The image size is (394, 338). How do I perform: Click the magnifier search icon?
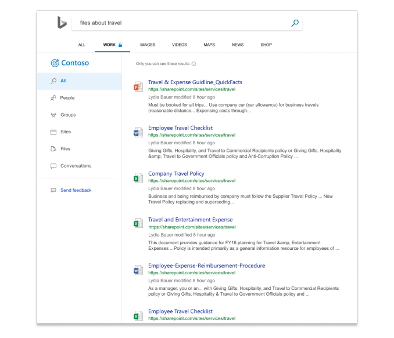pos(295,23)
